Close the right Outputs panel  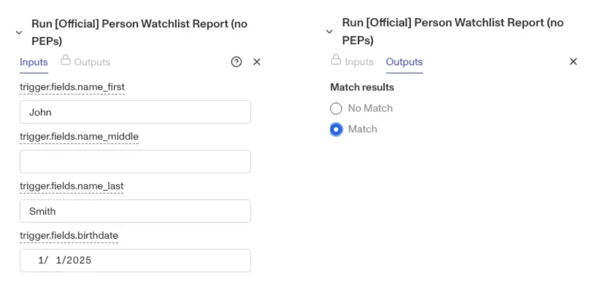[x=573, y=62]
